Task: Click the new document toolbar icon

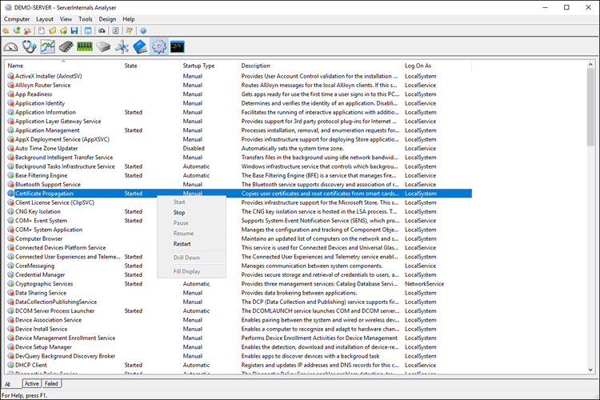Action: point(41,30)
